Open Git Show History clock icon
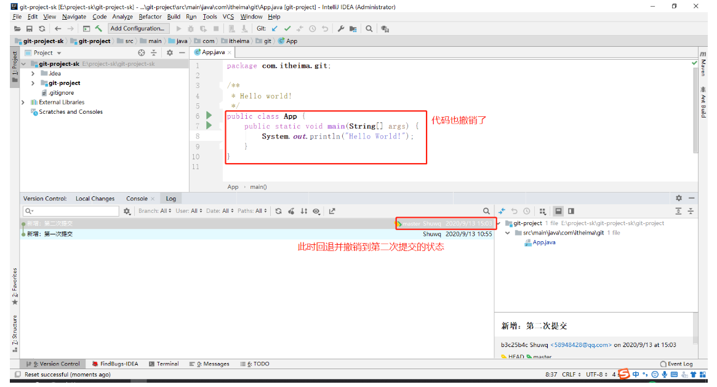Screen dimensions: 717x387 point(312,28)
